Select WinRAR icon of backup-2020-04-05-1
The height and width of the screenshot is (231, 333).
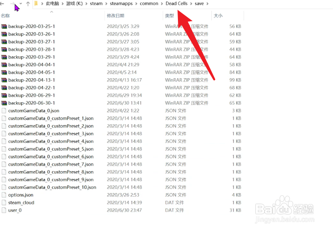(x=4, y=73)
